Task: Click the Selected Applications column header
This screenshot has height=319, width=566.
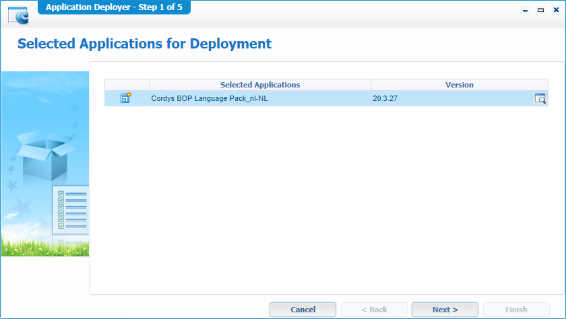Action: click(260, 85)
